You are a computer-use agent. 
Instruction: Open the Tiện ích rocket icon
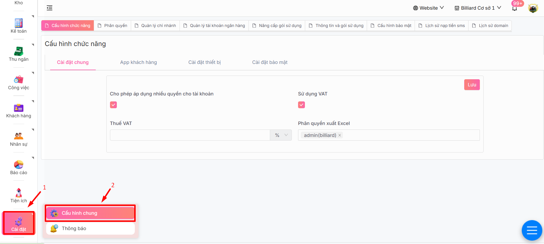pyautogui.click(x=19, y=193)
